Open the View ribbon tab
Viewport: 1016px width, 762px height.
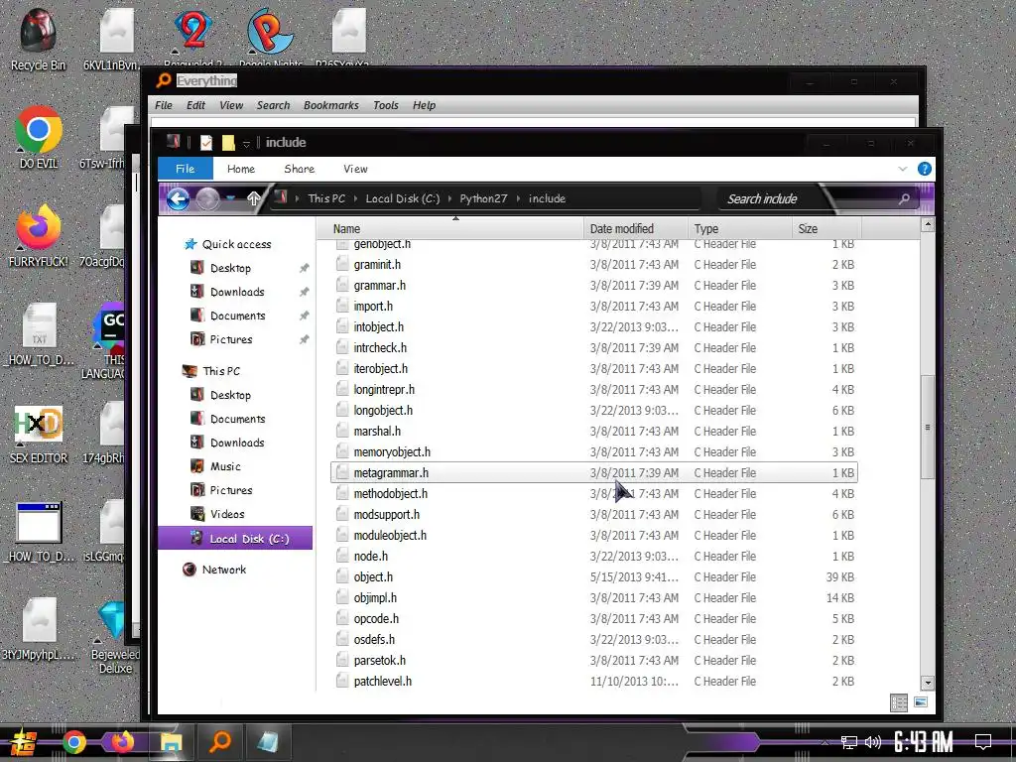point(355,169)
